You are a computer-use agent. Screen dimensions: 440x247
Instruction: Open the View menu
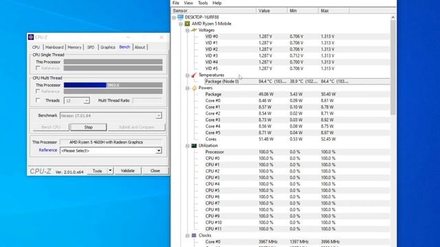(188, 3)
